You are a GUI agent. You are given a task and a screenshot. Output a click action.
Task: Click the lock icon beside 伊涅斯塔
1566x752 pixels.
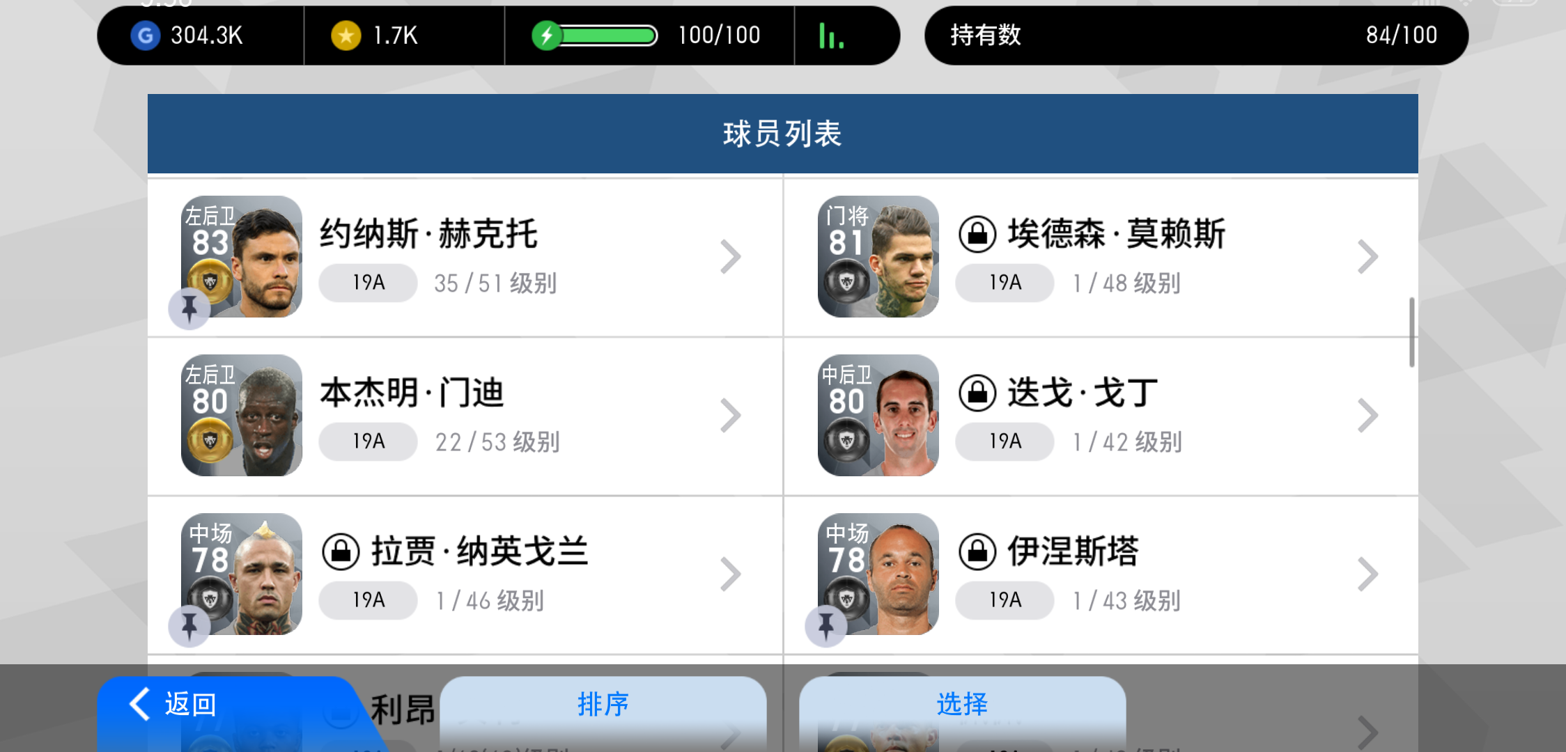(x=977, y=552)
